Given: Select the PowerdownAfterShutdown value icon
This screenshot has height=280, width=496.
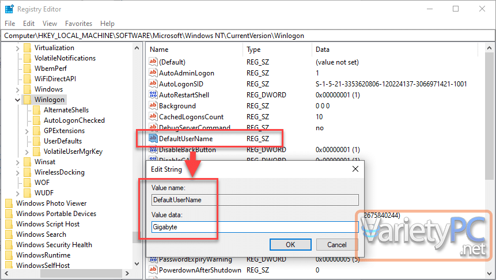Looking at the screenshot, I should 153,270.
